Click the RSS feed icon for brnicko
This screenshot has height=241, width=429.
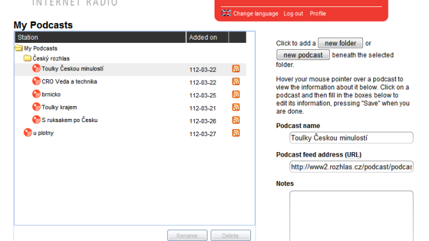236,94
